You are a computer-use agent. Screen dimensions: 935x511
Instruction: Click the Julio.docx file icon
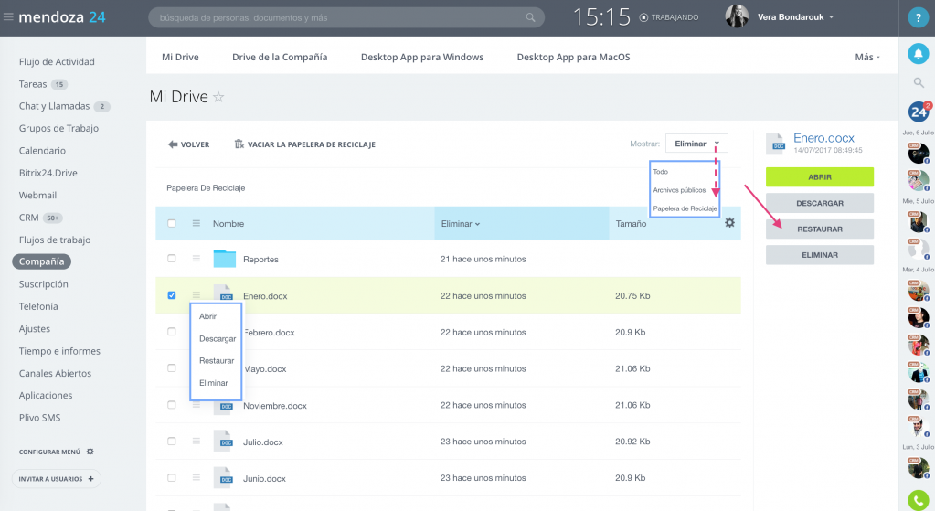223,442
